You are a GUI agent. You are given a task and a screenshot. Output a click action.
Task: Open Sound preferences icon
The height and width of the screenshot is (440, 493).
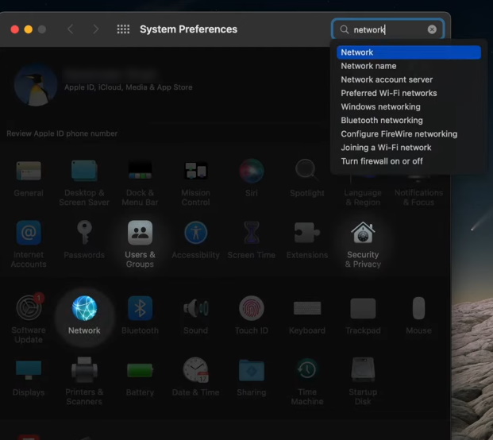(195, 308)
